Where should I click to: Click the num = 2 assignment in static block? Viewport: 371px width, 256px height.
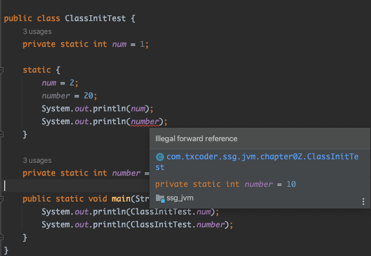click(x=59, y=83)
